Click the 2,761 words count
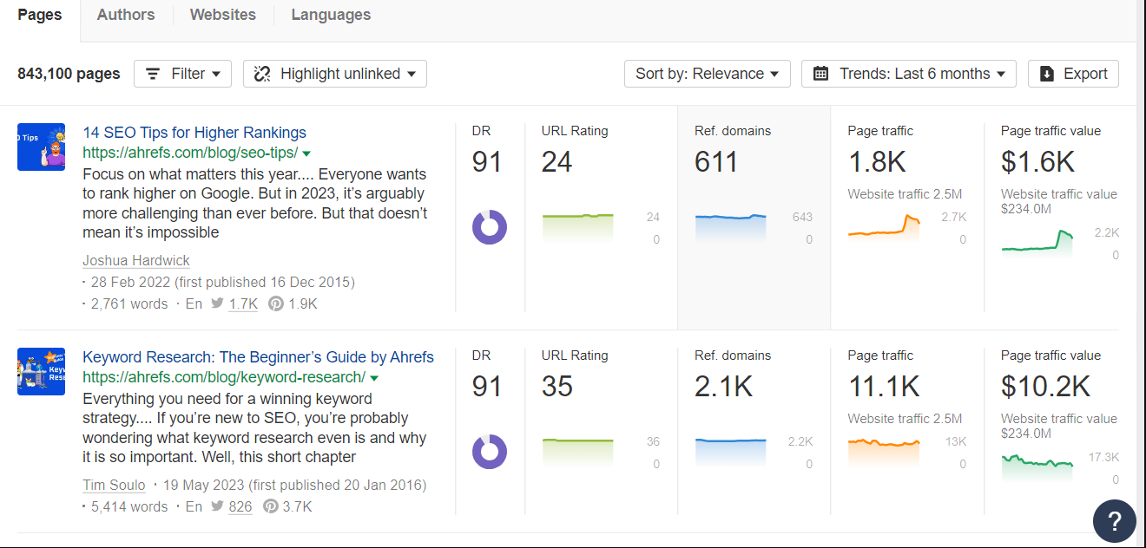 (129, 303)
